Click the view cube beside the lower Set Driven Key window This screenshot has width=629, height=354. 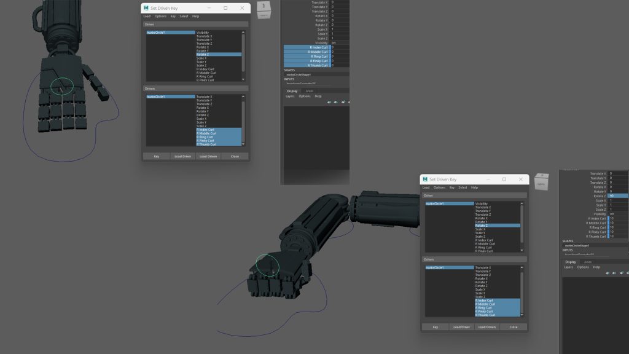point(542,182)
